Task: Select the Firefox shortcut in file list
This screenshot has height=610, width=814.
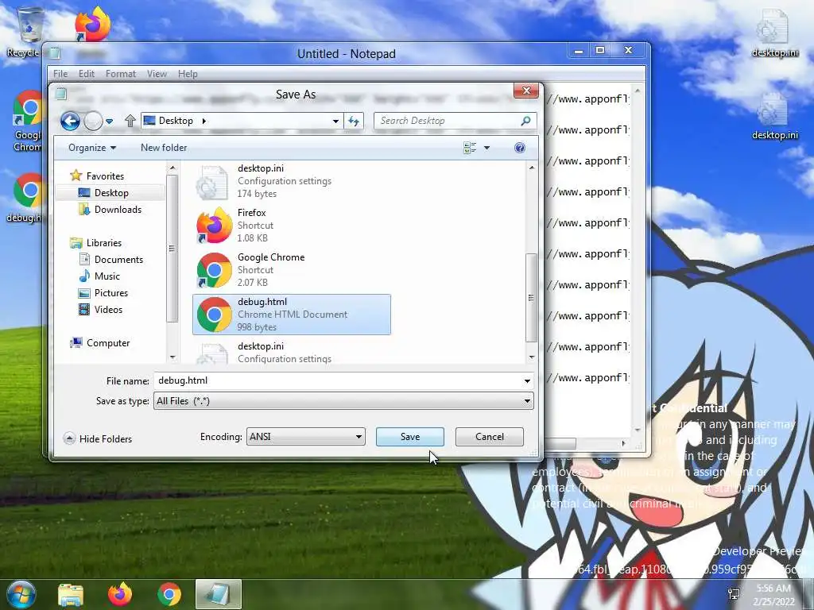Action: 291,225
